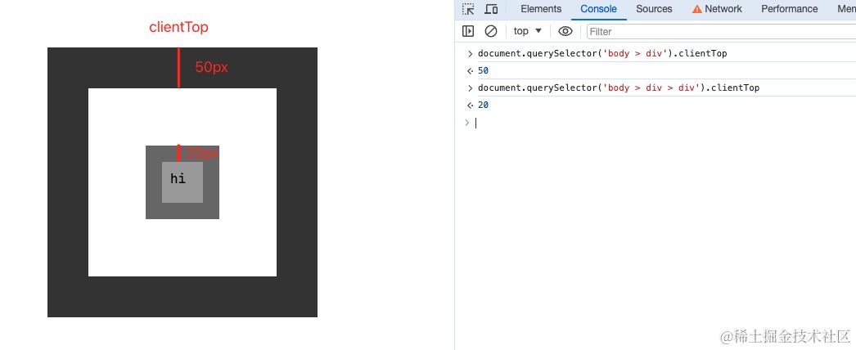Click the output value 50

click(x=483, y=71)
